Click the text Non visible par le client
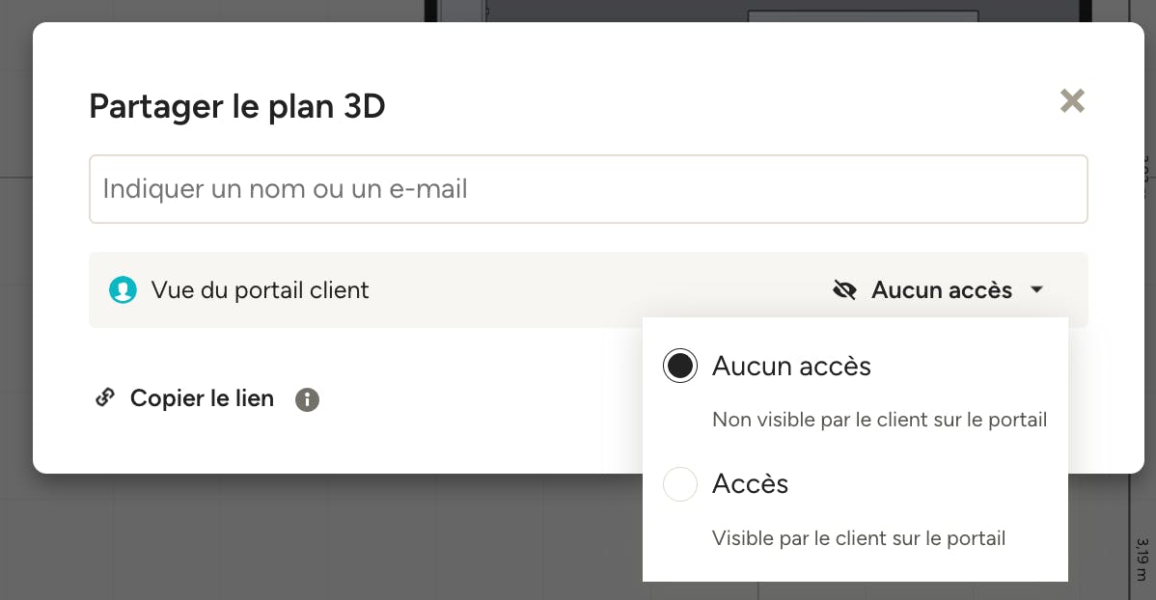Viewport: 1156px width, 600px height. [x=818, y=420]
